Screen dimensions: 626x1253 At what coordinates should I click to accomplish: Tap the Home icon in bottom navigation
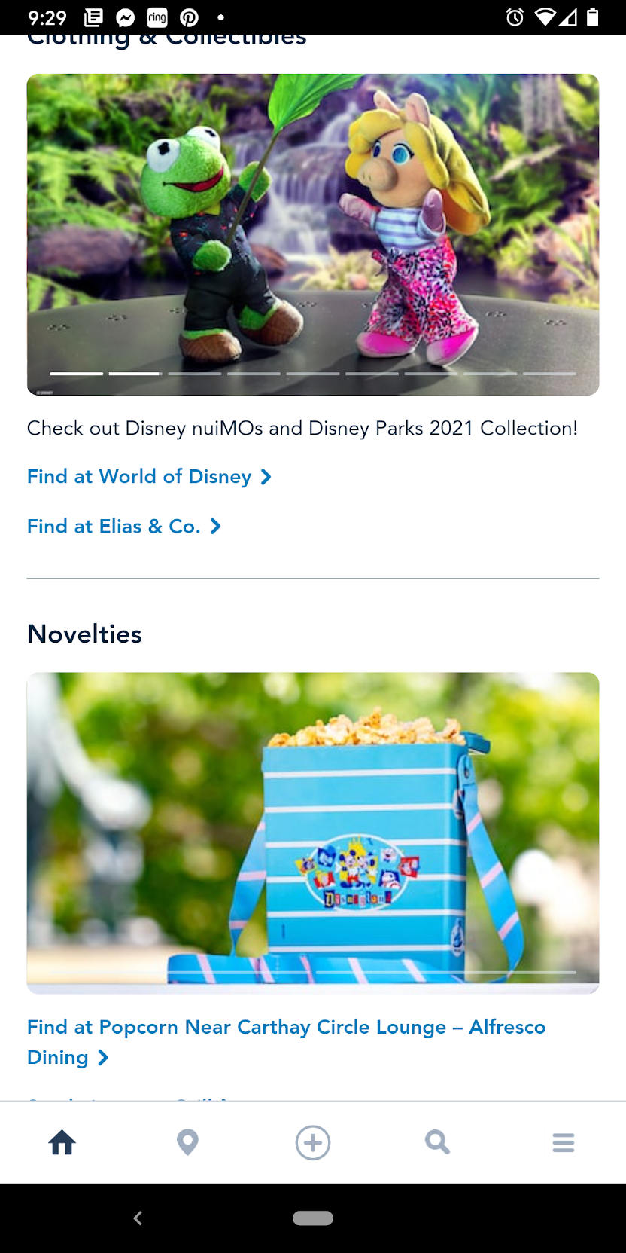(62, 1142)
